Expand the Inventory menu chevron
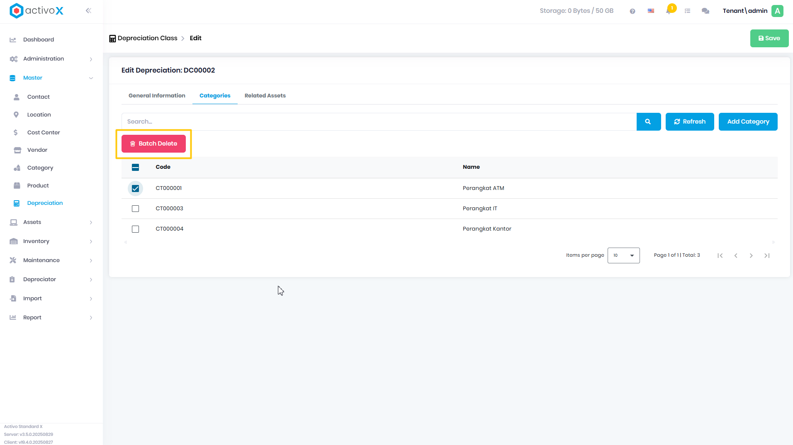This screenshot has height=445, width=793. coord(91,242)
